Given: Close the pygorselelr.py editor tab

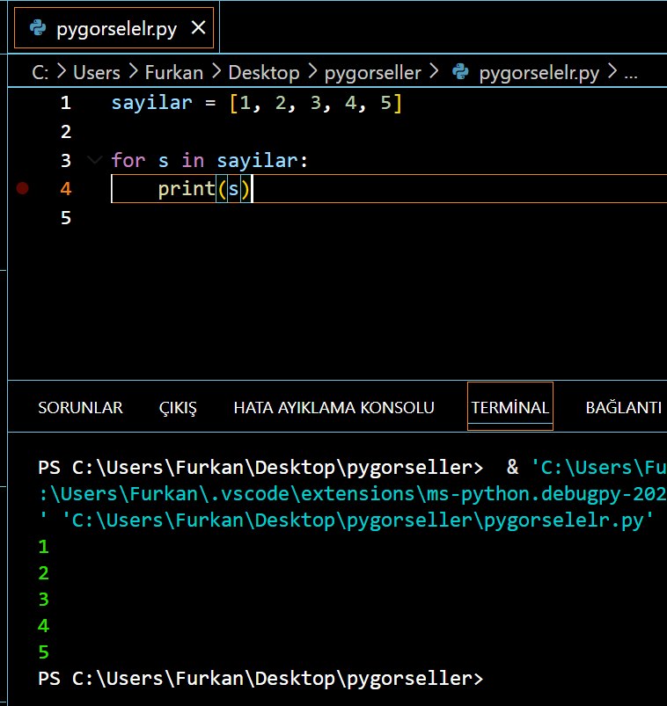Looking at the screenshot, I should click(198, 28).
